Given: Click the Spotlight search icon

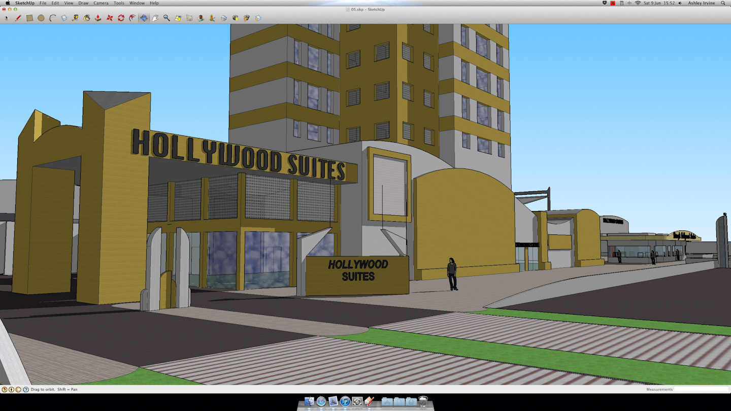Looking at the screenshot, I should pos(723,3).
